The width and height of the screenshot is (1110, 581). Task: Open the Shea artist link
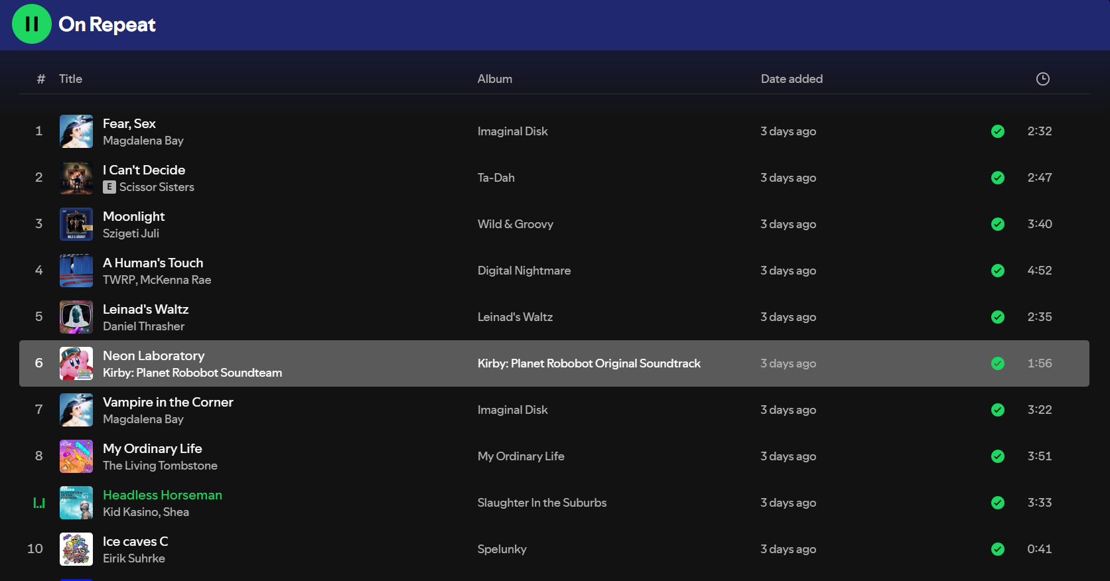pyautogui.click(x=176, y=512)
